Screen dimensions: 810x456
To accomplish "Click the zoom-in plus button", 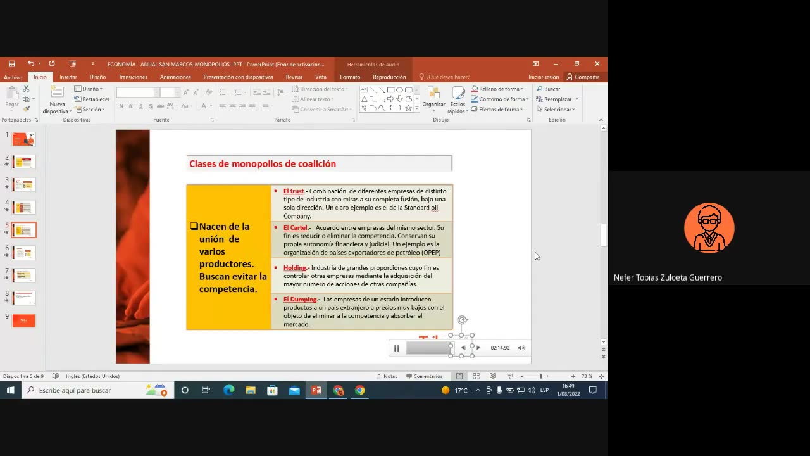I will coord(573,376).
